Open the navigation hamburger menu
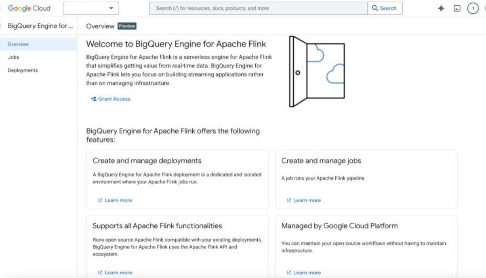 (x=2, y=8)
